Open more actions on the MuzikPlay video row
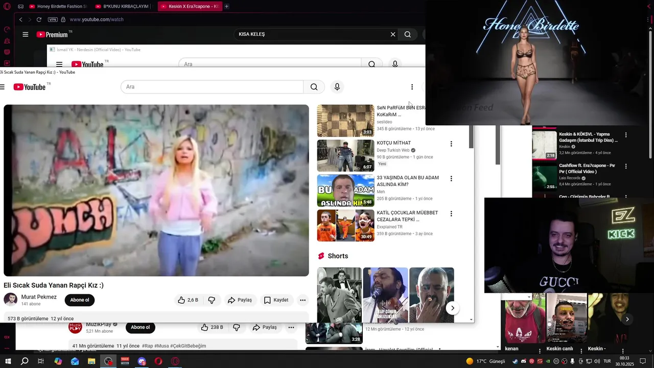This screenshot has height=368, width=654. (291, 327)
